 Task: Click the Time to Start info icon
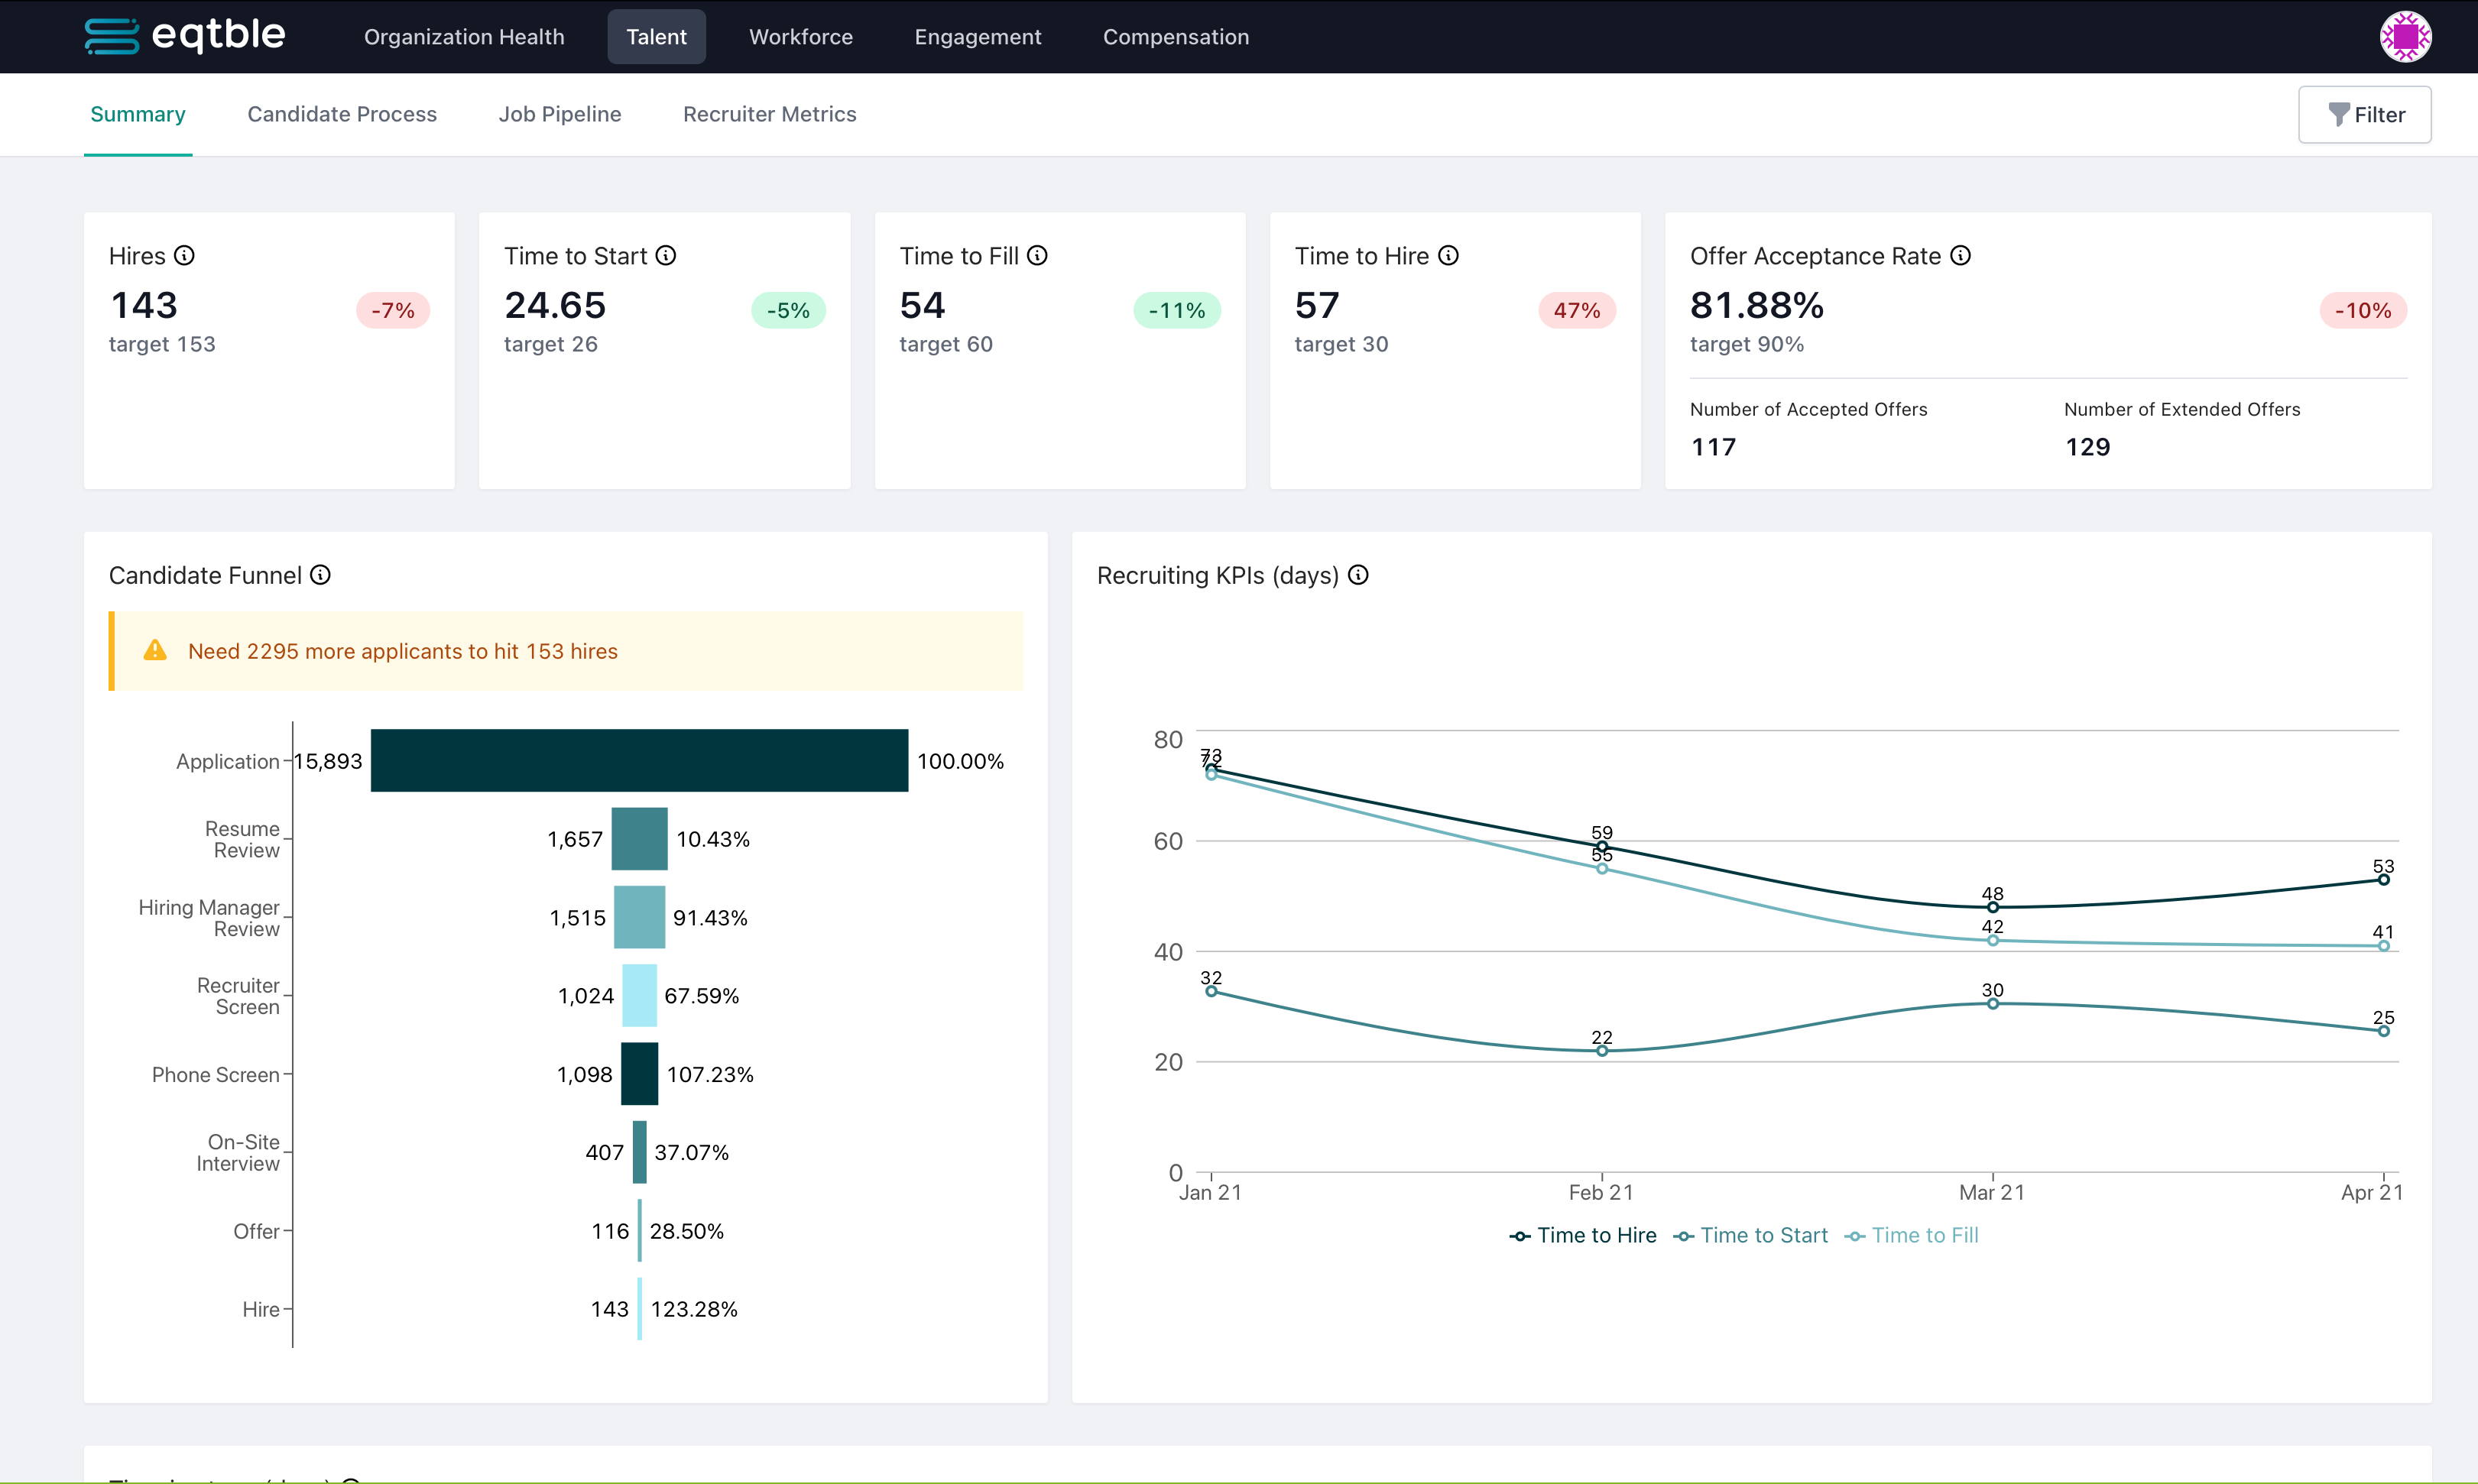click(666, 256)
